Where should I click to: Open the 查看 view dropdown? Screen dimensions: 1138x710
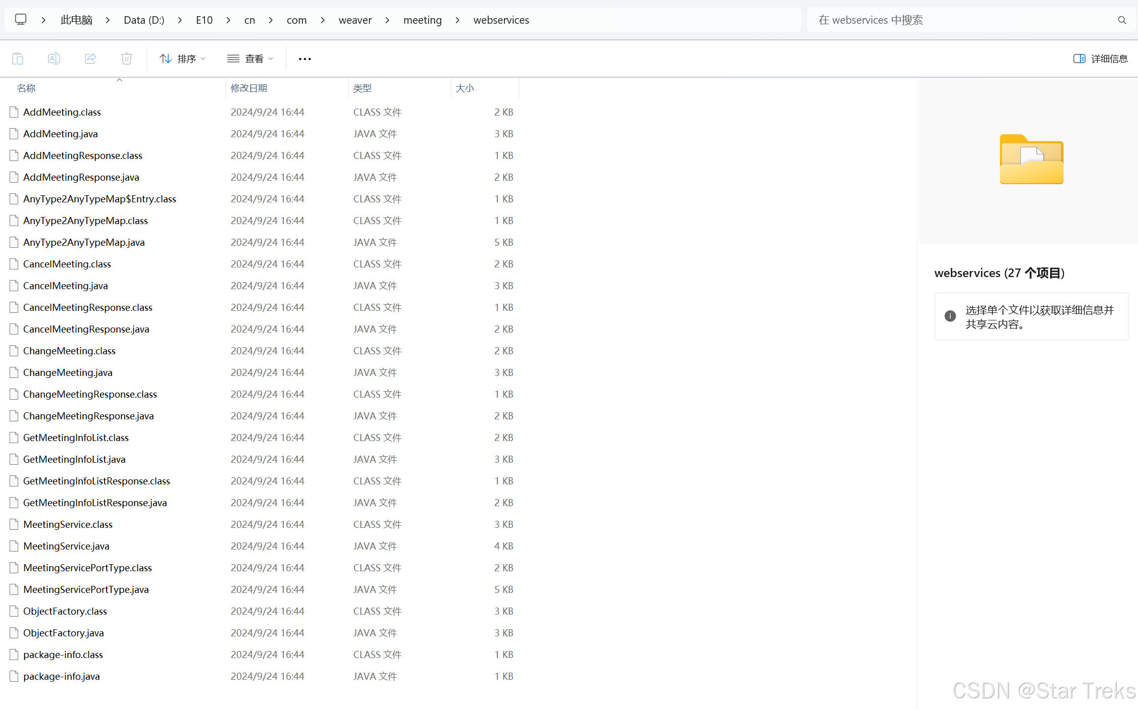click(250, 59)
